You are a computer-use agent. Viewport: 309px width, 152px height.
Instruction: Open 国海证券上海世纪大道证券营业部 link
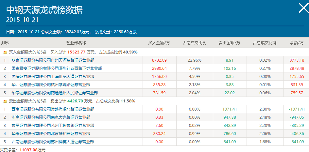click(53, 77)
